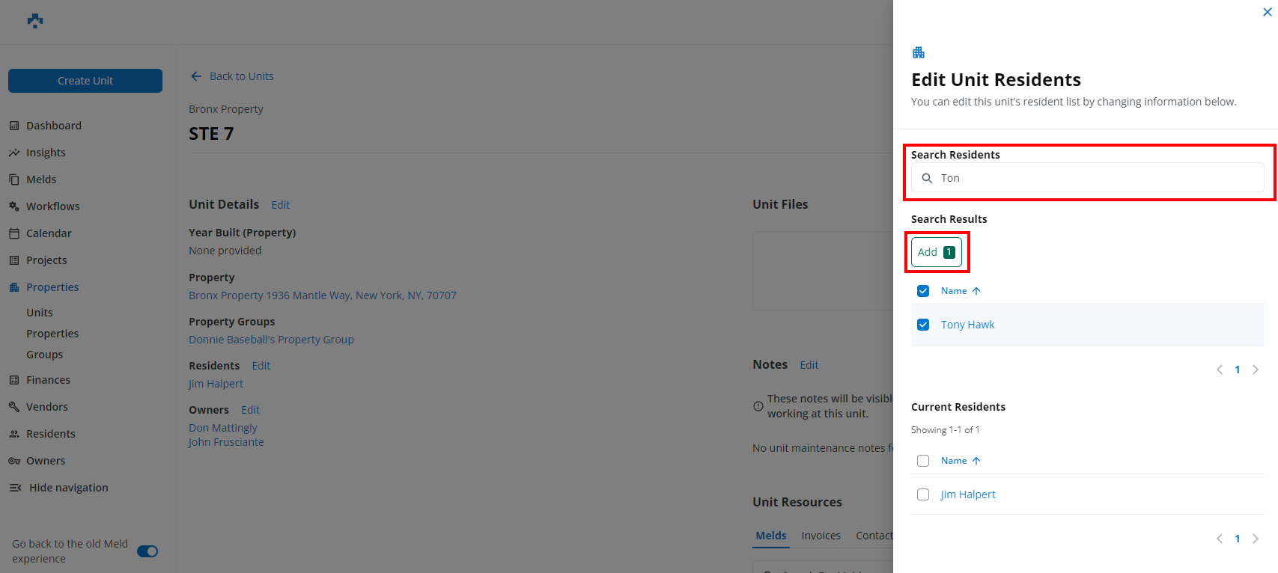Image resolution: width=1278 pixels, height=573 pixels.
Task: Click the Search Residents input field
Action: (1093, 178)
